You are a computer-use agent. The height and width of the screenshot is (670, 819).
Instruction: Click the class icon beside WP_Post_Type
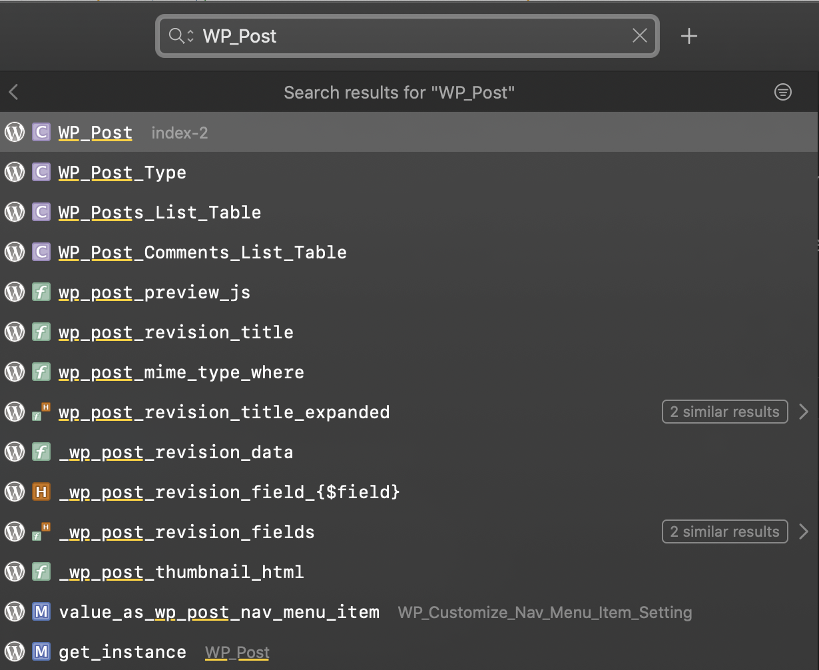click(41, 172)
